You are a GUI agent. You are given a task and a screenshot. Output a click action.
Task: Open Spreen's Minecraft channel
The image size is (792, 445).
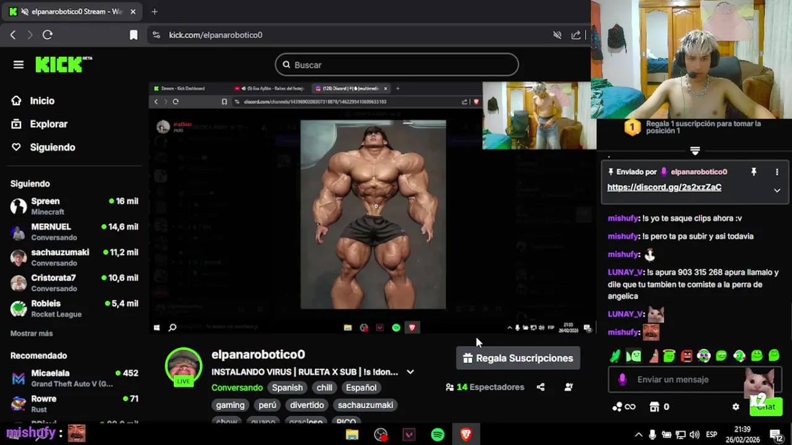74,206
